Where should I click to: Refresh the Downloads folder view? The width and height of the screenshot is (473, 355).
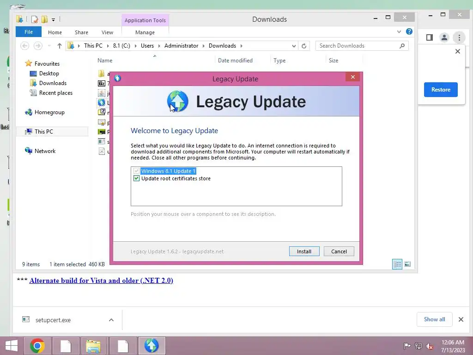click(x=304, y=46)
